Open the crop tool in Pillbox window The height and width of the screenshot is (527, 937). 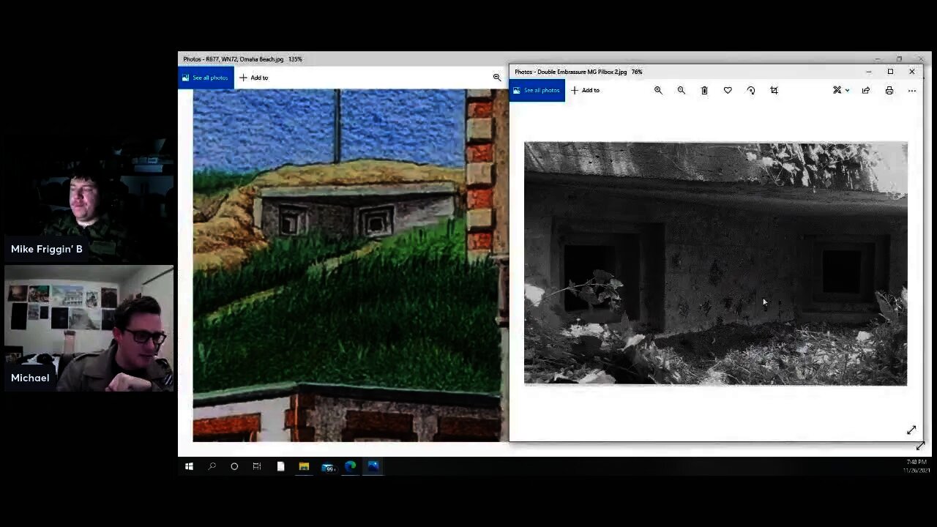tap(774, 90)
